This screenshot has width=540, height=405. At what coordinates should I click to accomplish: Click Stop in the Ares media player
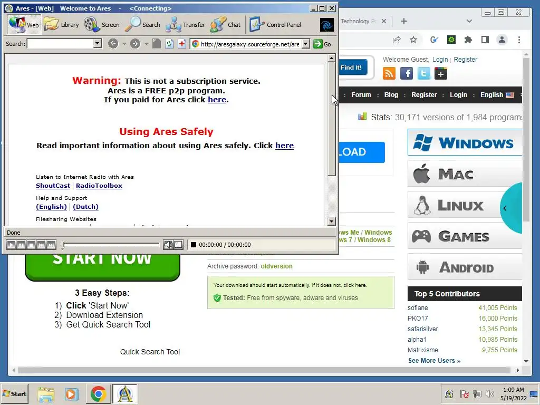click(31, 245)
